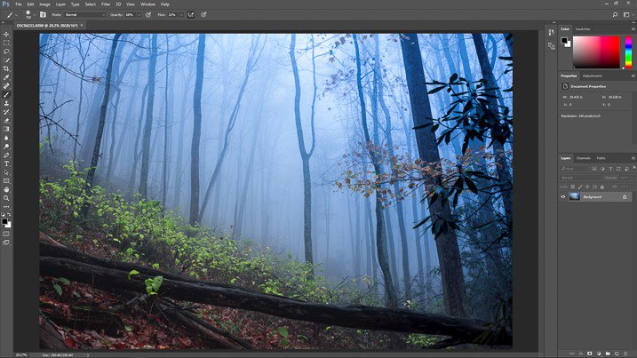Click the toolbox foreground color swatch

click(x=4, y=221)
